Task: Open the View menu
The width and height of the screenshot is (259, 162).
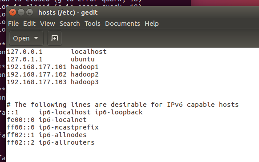Action: [48, 24]
